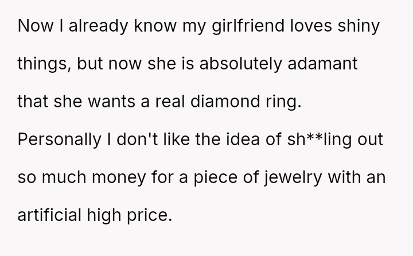The image size is (413, 256).
Task: Click the word "Personally"
Action: [x=59, y=139]
